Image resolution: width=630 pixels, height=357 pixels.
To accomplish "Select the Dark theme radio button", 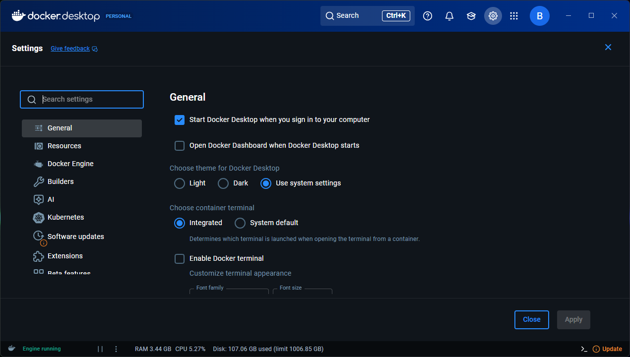I will tap(223, 183).
